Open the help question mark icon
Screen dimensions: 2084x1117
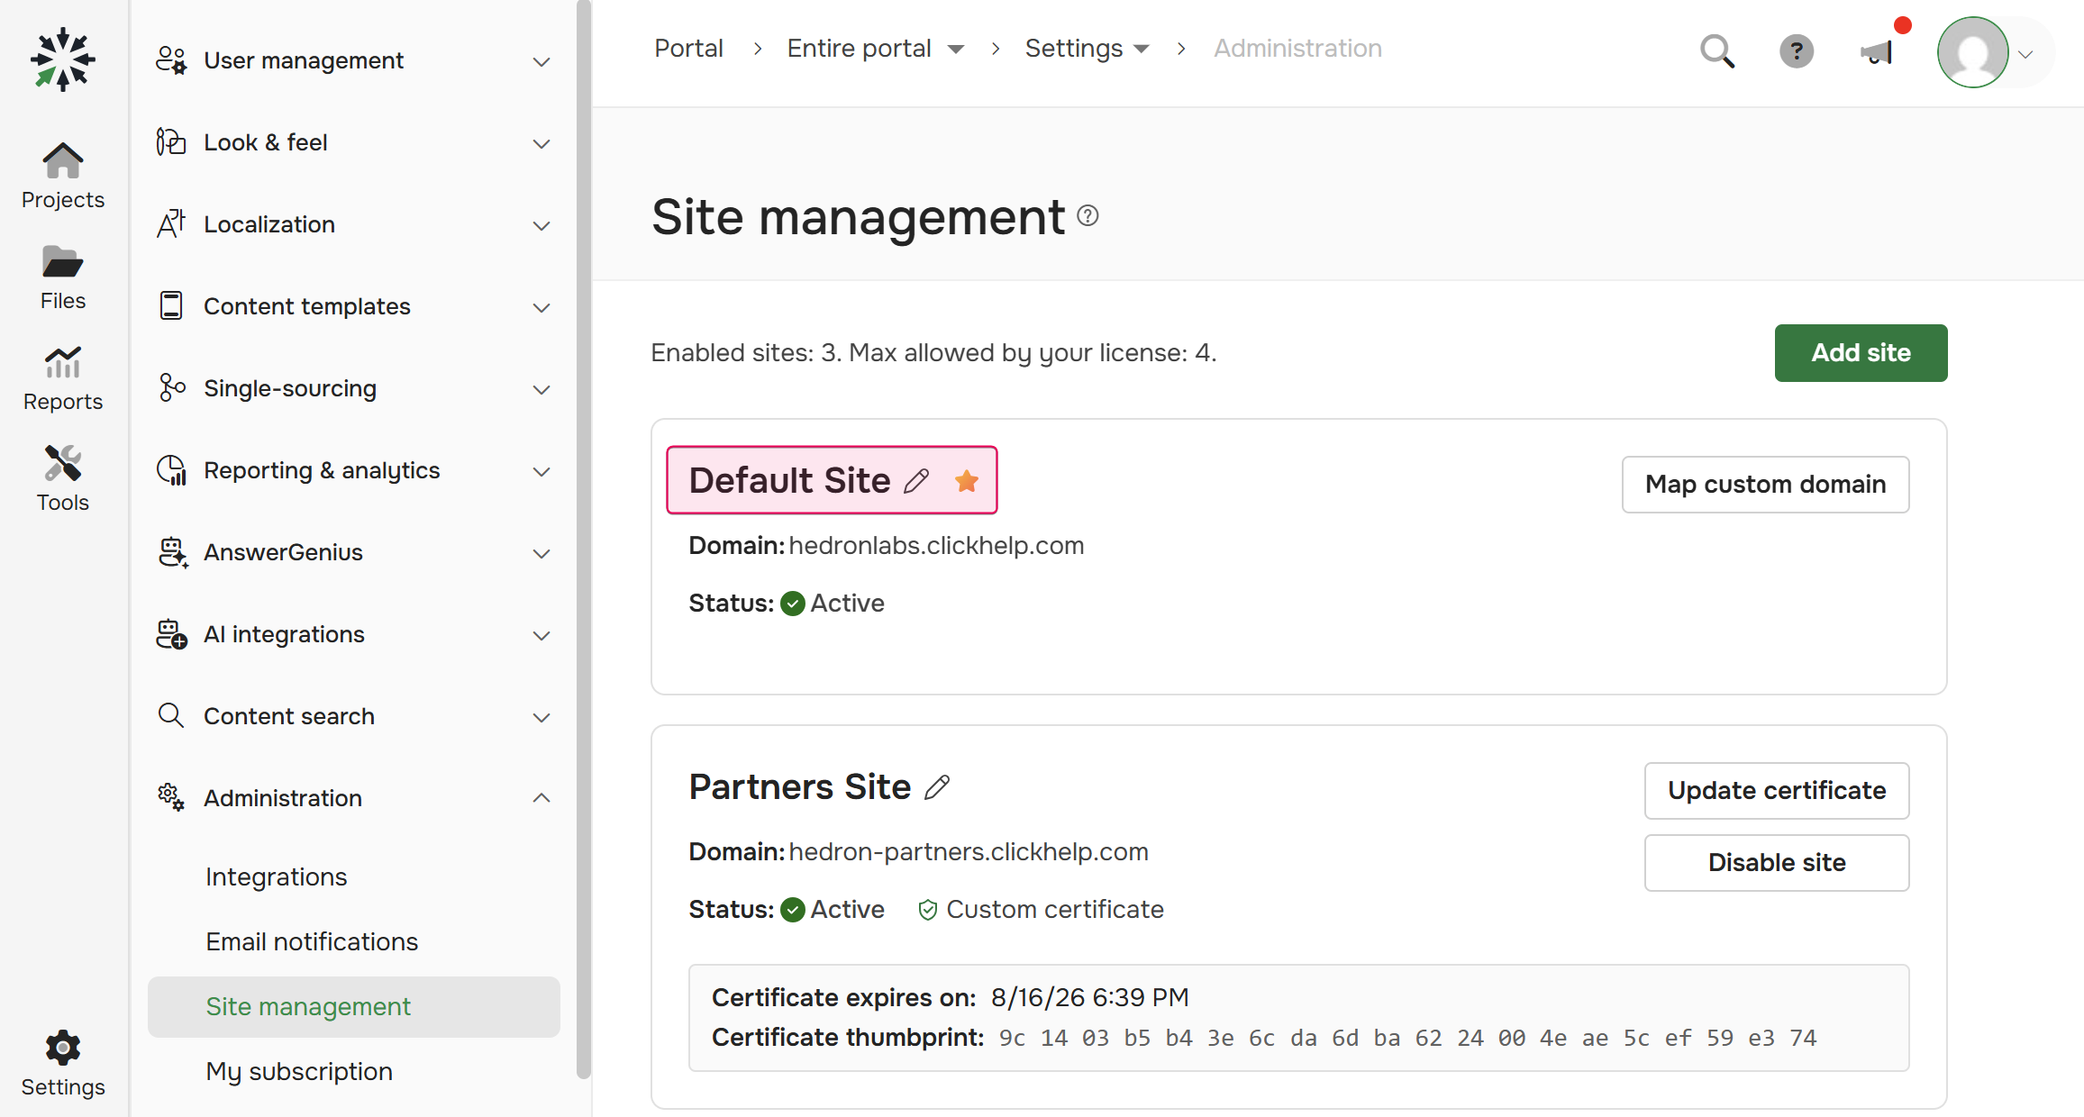pyautogui.click(x=1797, y=51)
